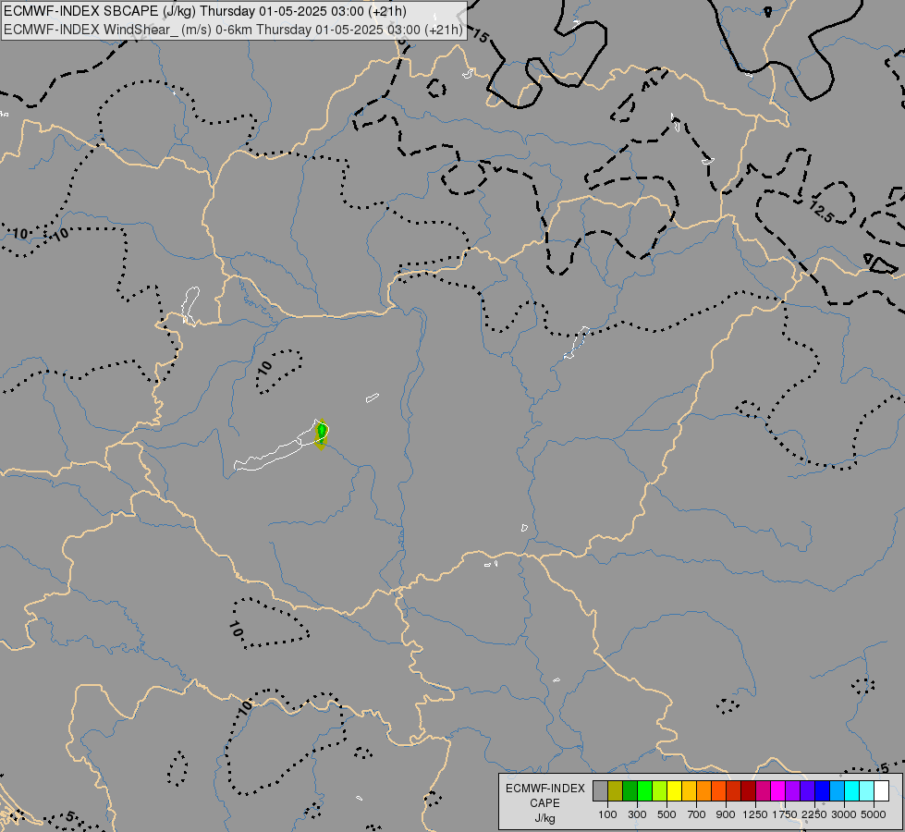
Task: Click the SBCAPE title line in header
Action: pos(205,11)
